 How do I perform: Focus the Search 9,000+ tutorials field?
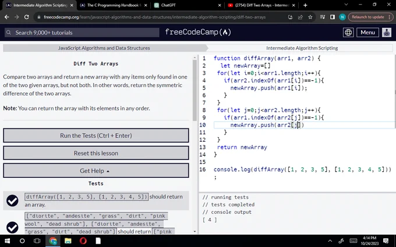click(x=82, y=33)
